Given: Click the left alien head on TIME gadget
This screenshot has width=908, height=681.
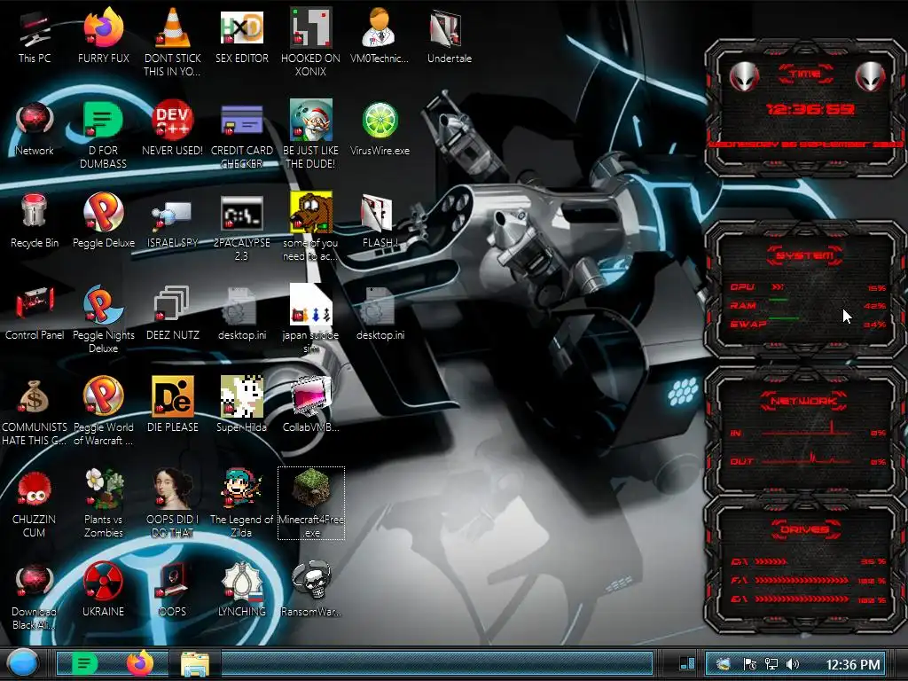Looking at the screenshot, I should [744, 76].
